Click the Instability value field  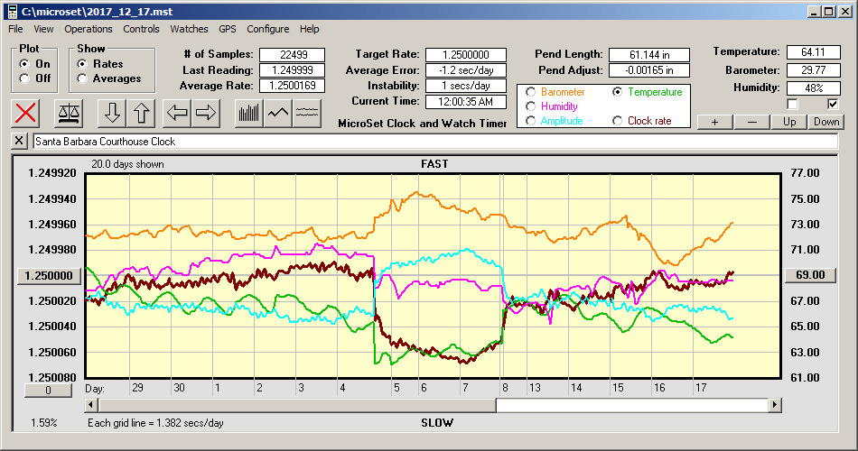(x=466, y=86)
